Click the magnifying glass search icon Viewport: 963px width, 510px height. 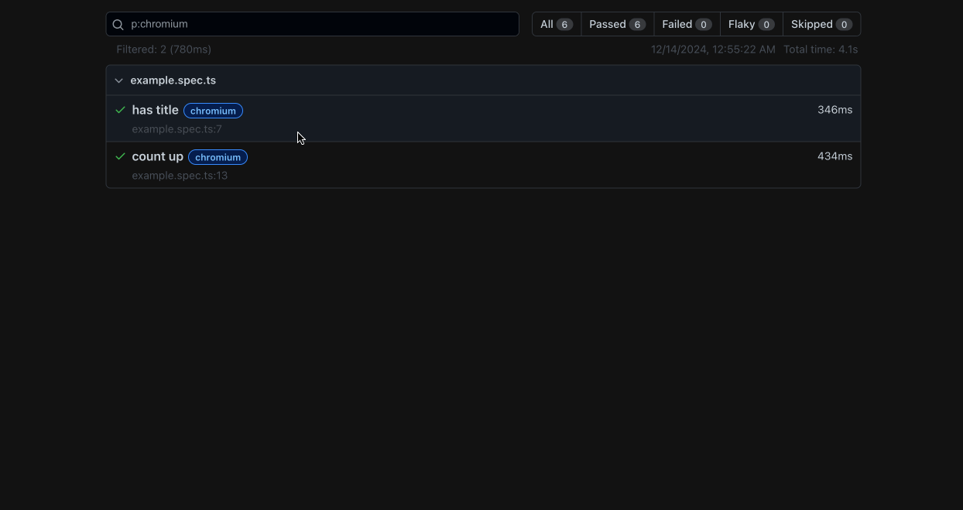click(118, 24)
